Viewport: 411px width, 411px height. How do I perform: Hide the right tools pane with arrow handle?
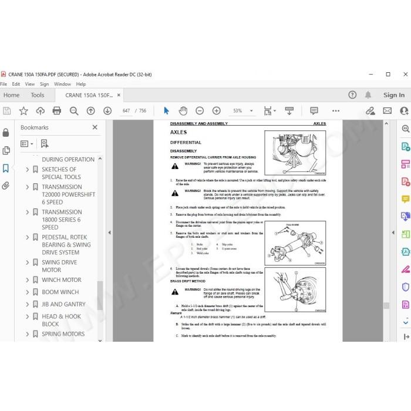click(x=393, y=233)
